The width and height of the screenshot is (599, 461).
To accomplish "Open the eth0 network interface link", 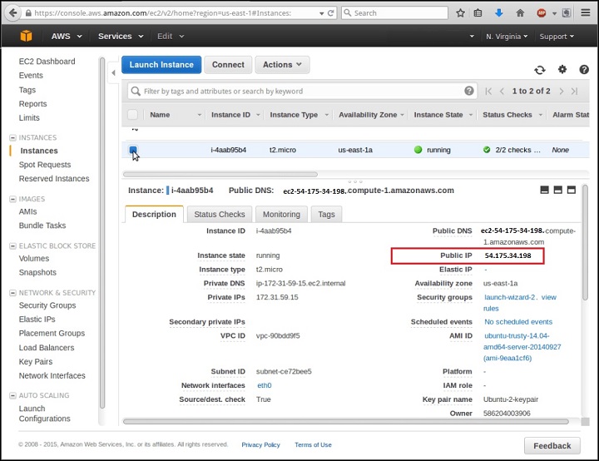I will (265, 385).
